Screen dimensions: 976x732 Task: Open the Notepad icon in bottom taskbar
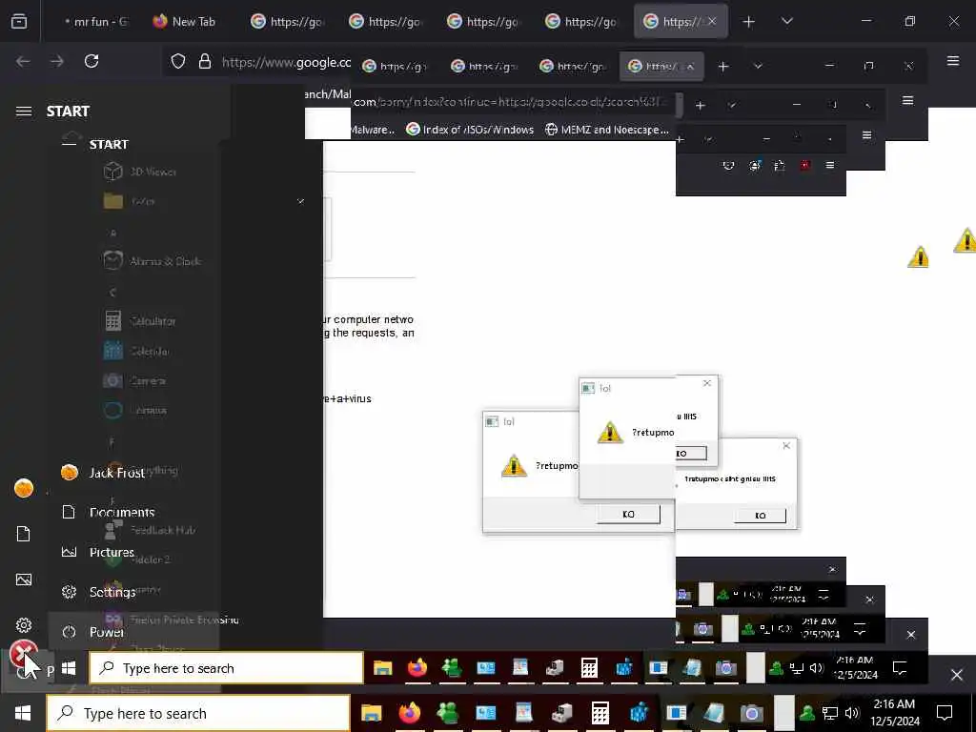(714, 713)
